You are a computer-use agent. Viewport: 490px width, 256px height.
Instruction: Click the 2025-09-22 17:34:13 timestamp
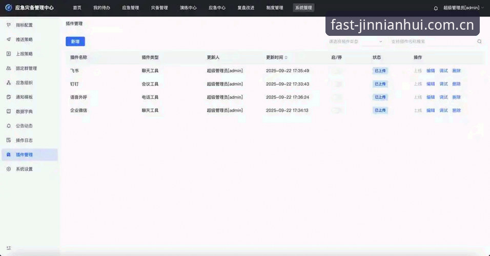pyautogui.click(x=287, y=110)
